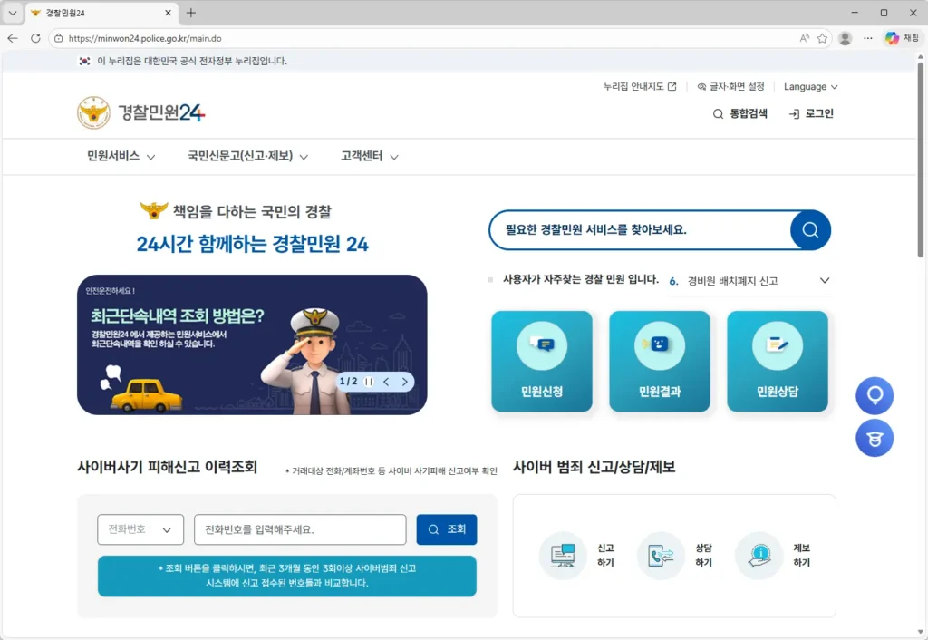Open the 민원신청 service tile

(542, 361)
